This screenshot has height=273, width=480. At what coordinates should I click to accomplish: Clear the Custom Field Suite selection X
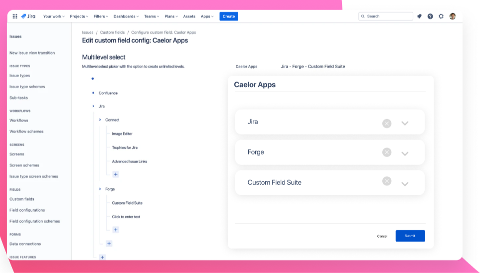387,181
